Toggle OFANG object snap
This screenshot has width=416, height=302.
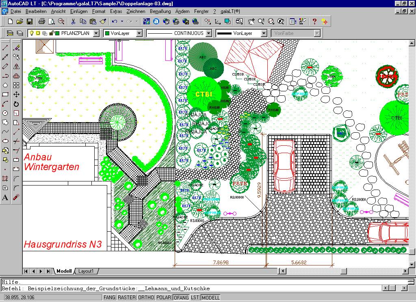[181, 298]
